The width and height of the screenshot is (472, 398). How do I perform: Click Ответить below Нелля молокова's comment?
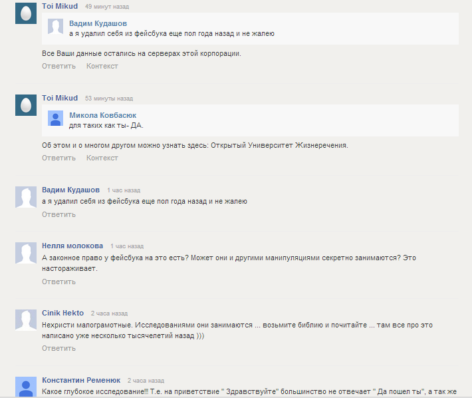(59, 282)
